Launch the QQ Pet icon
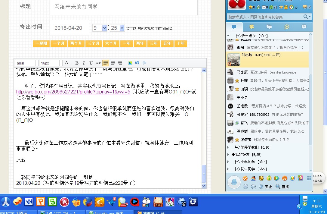This screenshot has width=327, height=214. [x=261, y=178]
